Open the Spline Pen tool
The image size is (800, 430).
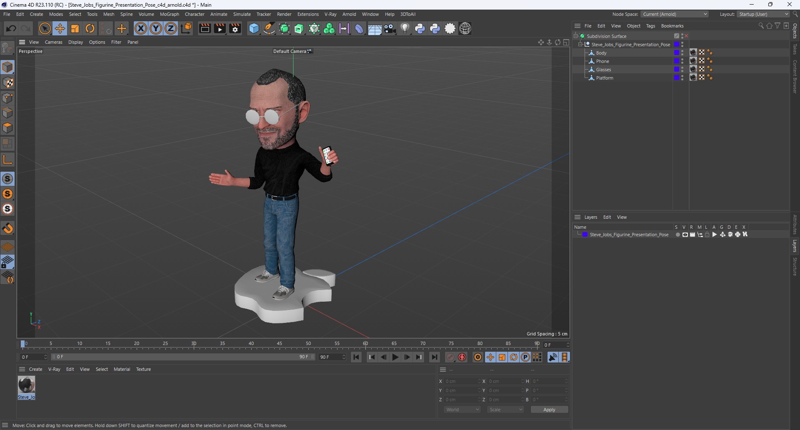[x=269, y=28]
